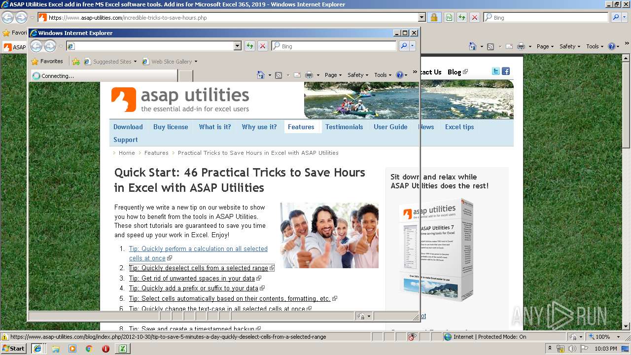Open tip: perform a calculation on all selected cells

coord(198,253)
